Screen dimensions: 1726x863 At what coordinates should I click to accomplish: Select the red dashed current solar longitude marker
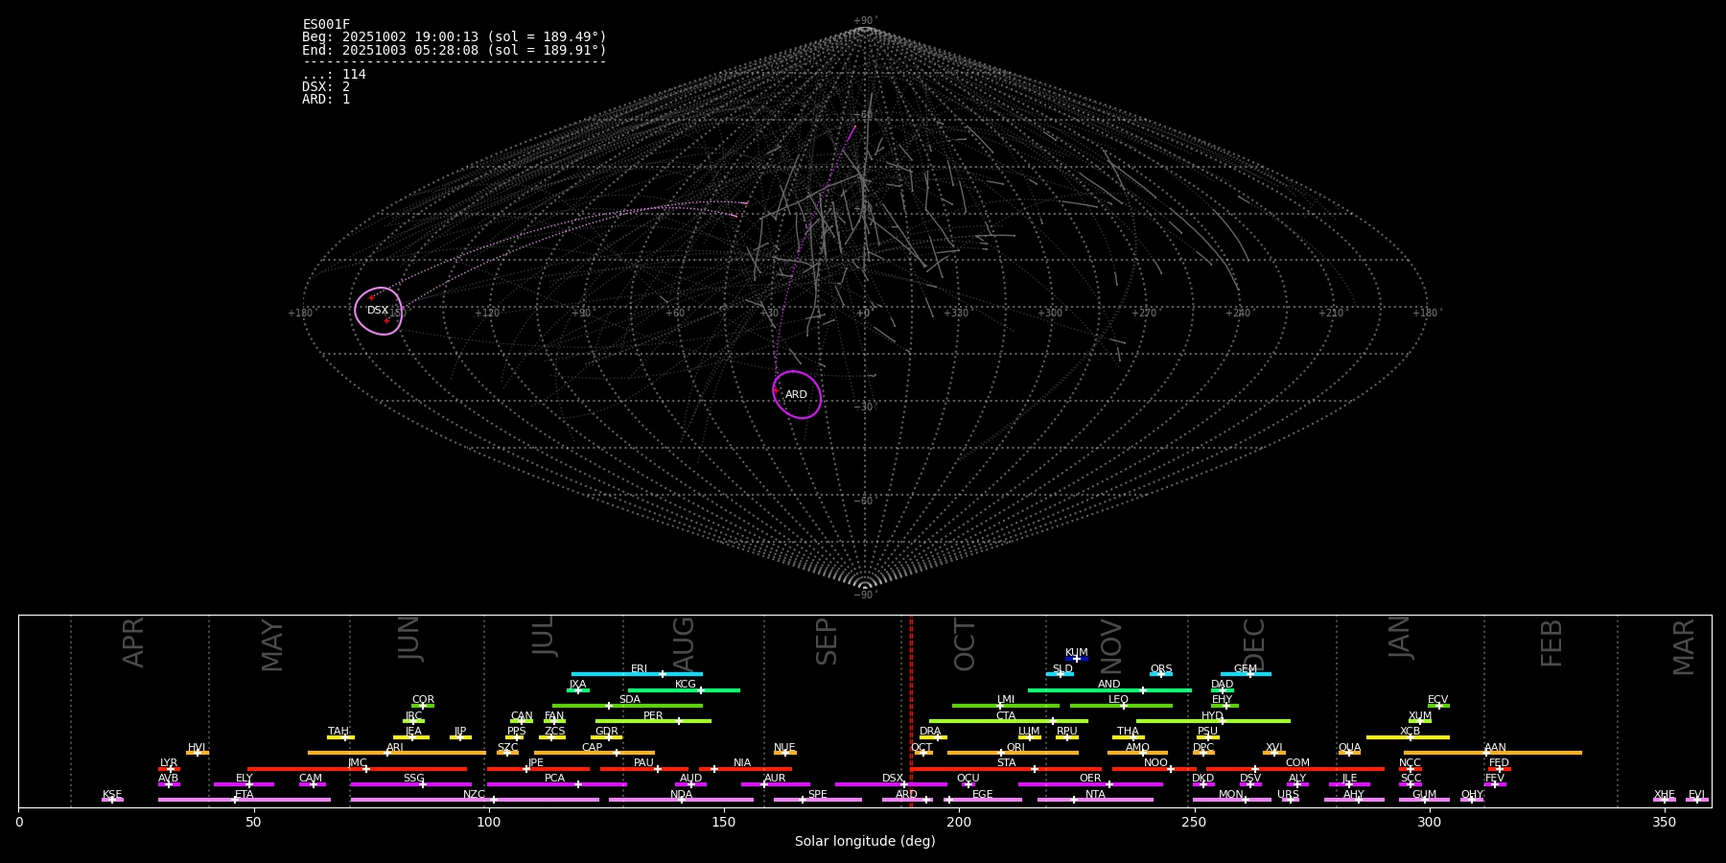click(911, 711)
